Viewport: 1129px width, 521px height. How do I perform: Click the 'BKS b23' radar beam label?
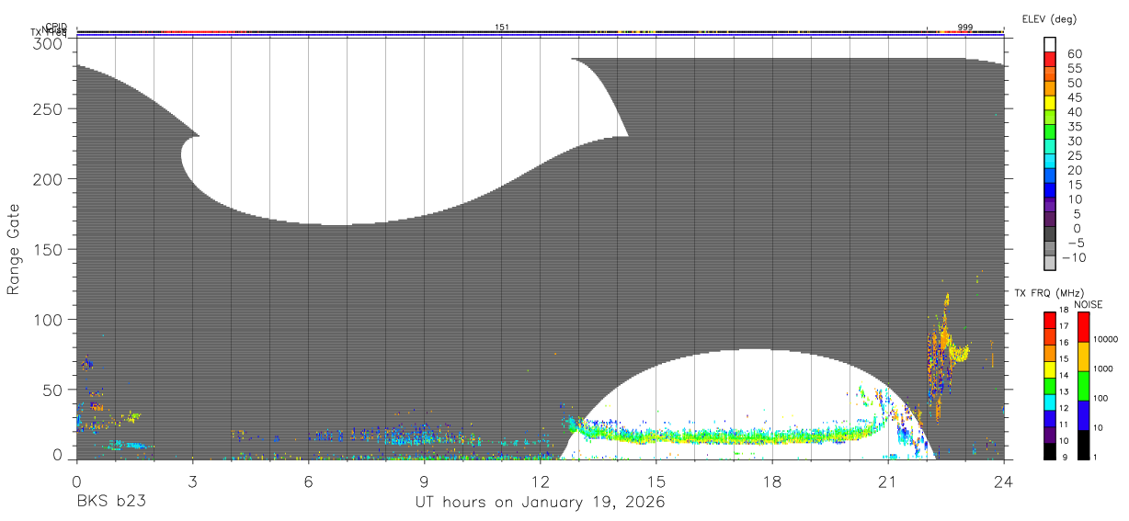(110, 503)
